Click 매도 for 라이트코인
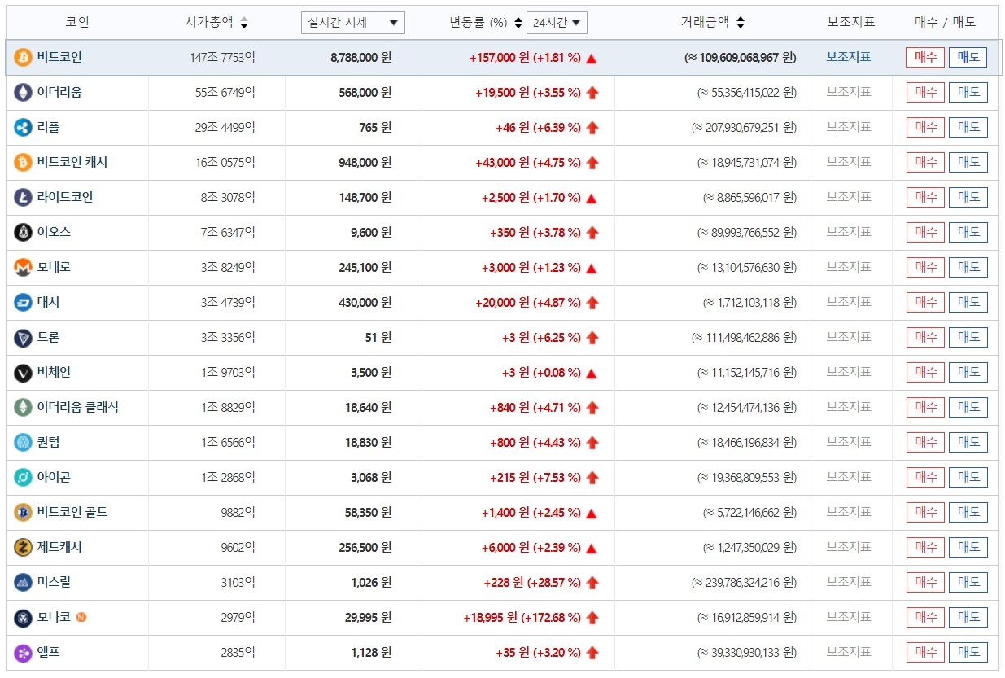The height and width of the screenshot is (678, 1005). (968, 197)
